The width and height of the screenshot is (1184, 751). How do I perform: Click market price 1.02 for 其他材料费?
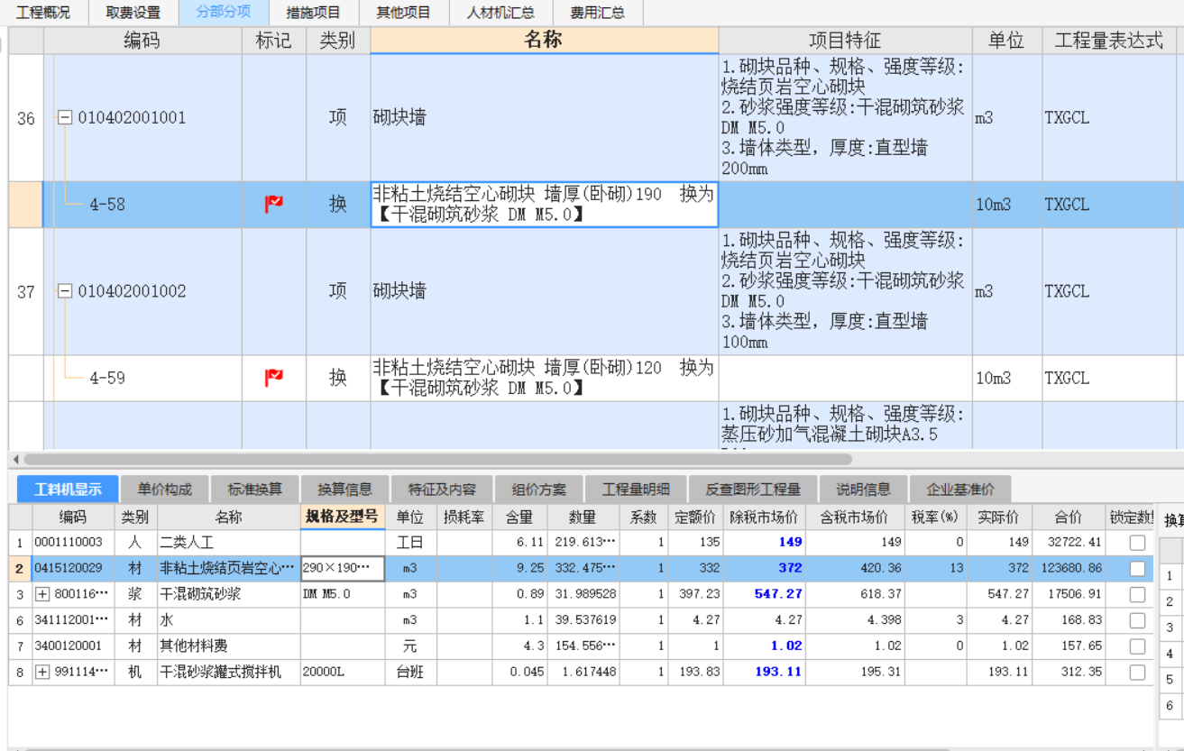[765, 646]
